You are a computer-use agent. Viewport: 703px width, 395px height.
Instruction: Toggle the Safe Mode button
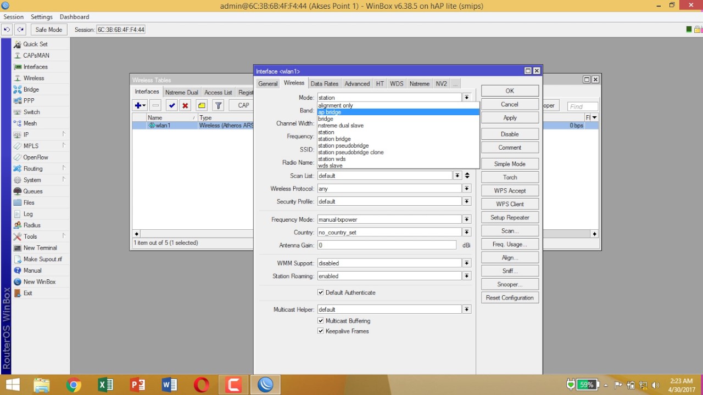[x=48, y=30]
